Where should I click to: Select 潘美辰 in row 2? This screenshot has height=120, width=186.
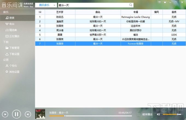tap(60, 22)
